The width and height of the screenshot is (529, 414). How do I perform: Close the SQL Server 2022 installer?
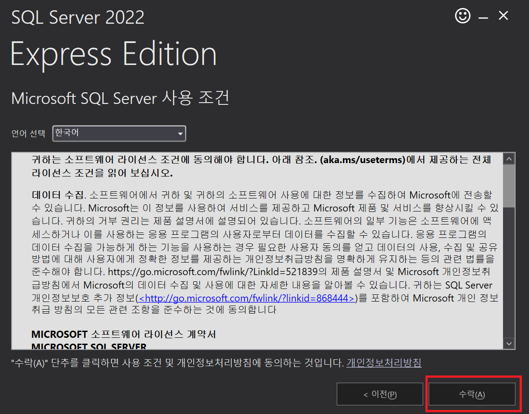click(x=503, y=16)
